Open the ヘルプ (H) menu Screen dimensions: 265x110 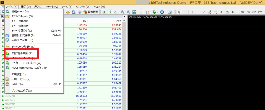[99, 7]
